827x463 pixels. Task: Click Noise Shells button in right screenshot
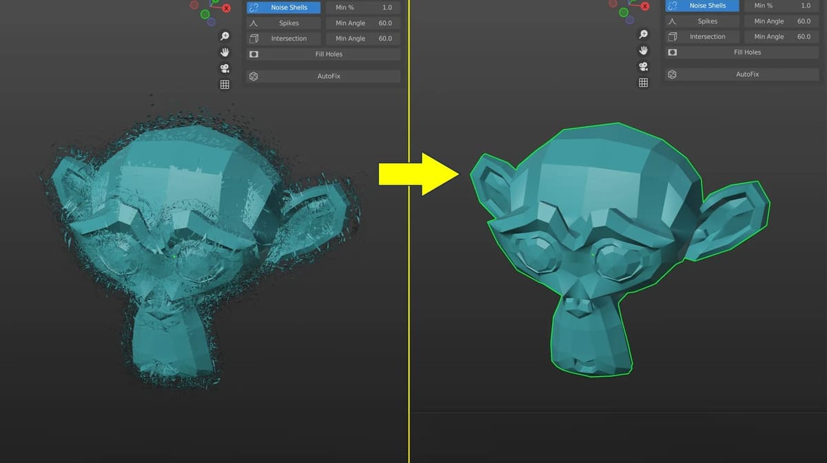click(x=702, y=6)
